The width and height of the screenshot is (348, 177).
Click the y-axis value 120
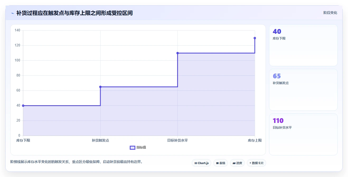(x=17, y=45)
